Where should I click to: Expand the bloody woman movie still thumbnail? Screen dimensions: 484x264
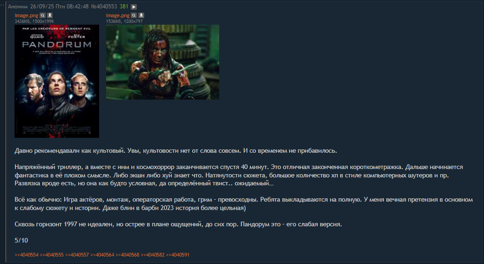click(162, 62)
